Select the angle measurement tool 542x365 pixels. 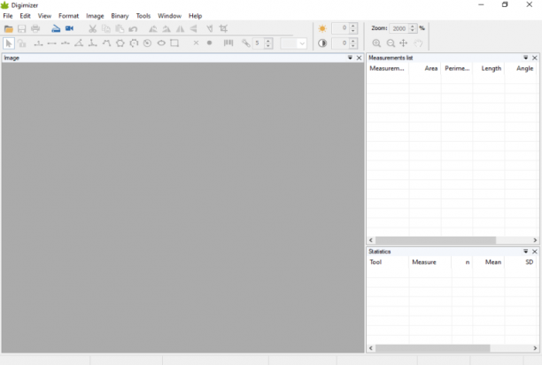click(x=79, y=43)
